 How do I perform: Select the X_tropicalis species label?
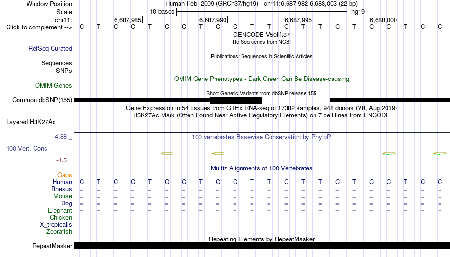(56, 225)
